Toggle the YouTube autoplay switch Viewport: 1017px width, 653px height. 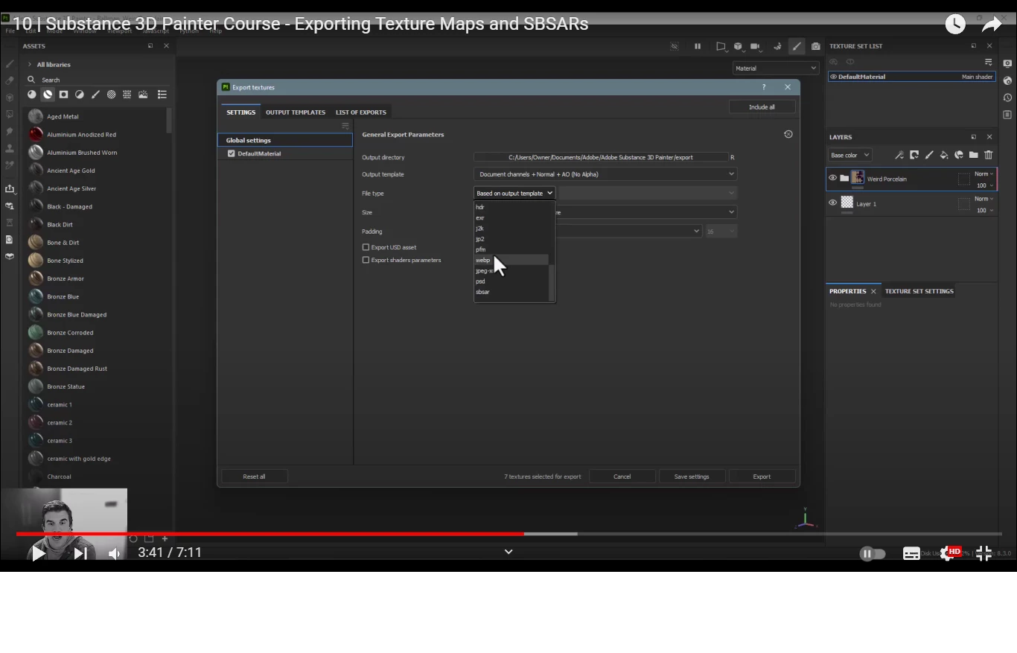pos(872,553)
